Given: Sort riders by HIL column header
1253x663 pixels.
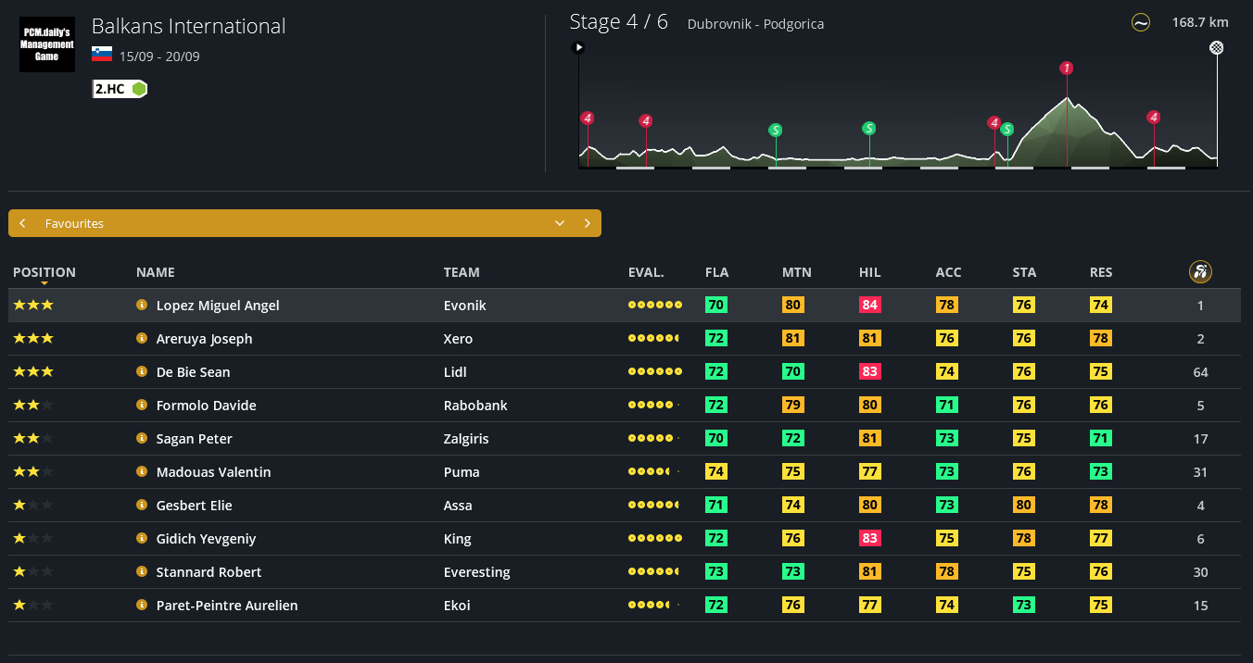Looking at the screenshot, I should point(869,272).
